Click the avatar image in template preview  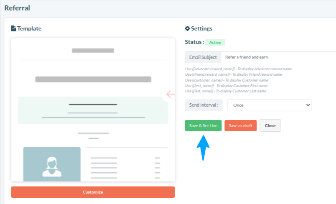(x=52, y=164)
